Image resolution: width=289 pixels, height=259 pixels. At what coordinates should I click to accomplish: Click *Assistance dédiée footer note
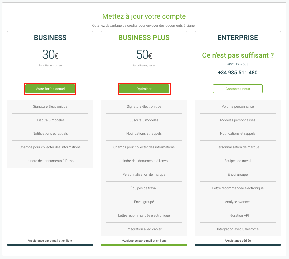[x=238, y=241]
